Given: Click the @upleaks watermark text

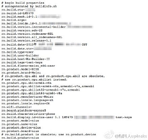Looking at the screenshot, I should tap(131, 136).
